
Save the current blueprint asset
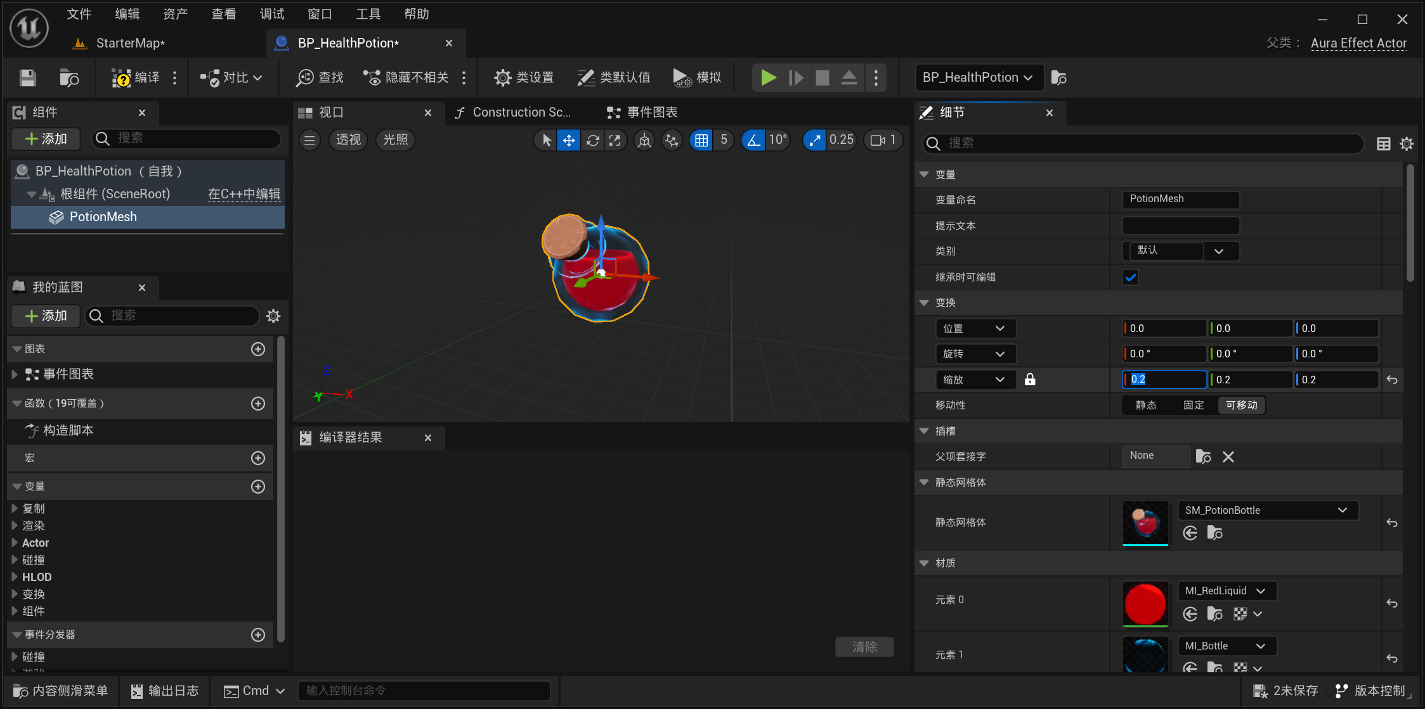pos(27,77)
